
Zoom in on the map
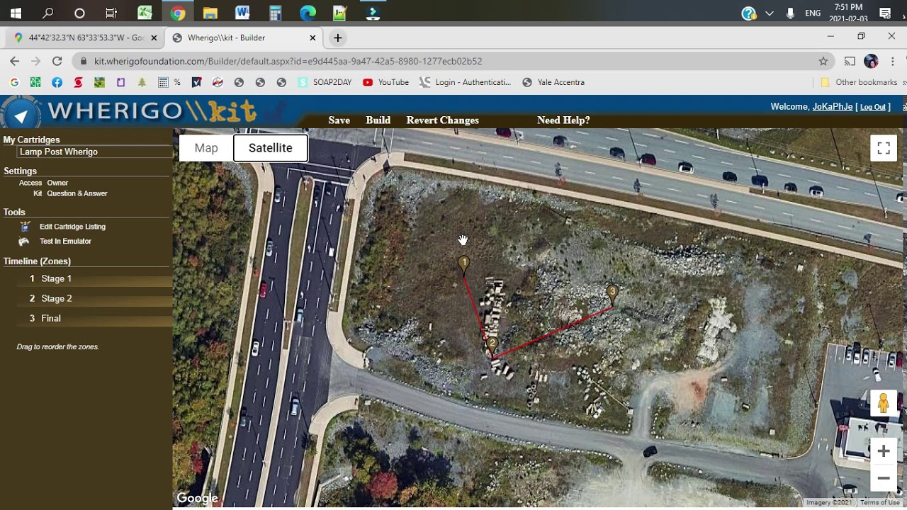pyautogui.click(x=884, y=451)
